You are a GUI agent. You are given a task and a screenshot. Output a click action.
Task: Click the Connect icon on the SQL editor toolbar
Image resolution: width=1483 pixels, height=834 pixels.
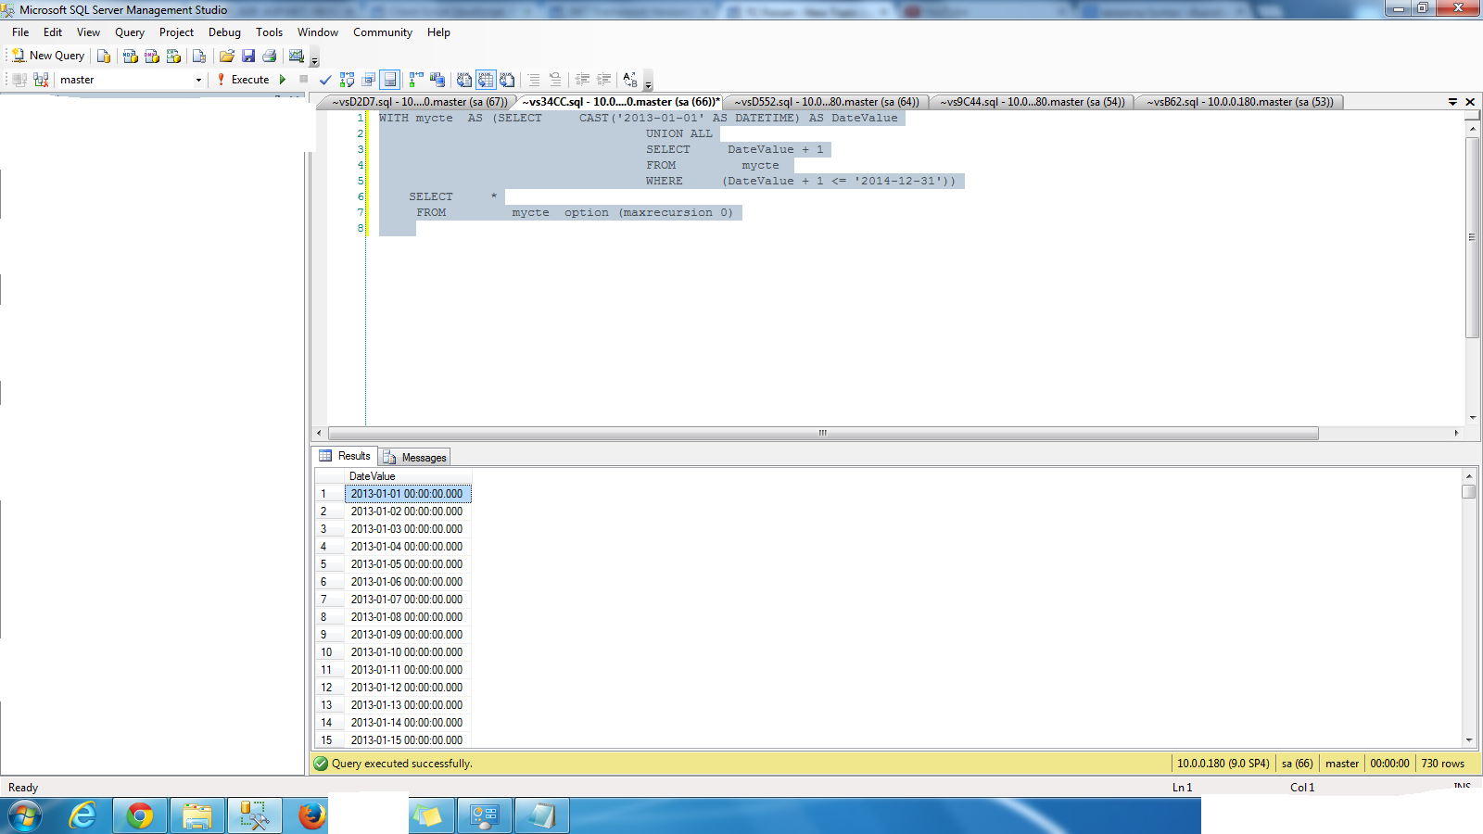[19, 80]
